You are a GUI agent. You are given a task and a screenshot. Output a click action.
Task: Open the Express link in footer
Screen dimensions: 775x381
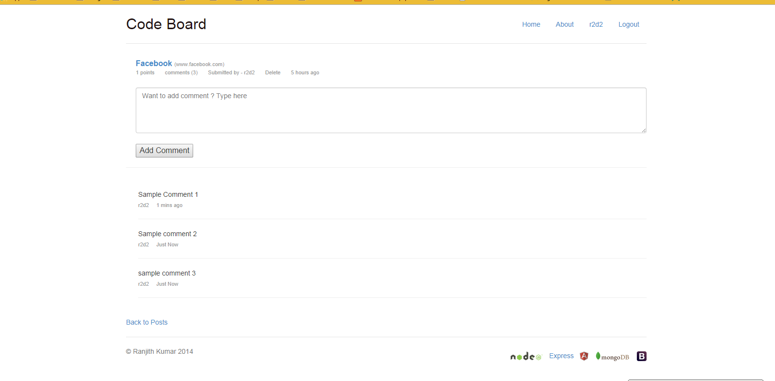tap(561, 356)
